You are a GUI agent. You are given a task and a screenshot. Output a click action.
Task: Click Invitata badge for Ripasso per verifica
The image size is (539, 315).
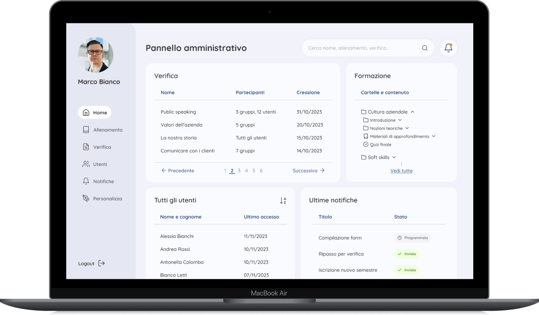coord(407,254)
